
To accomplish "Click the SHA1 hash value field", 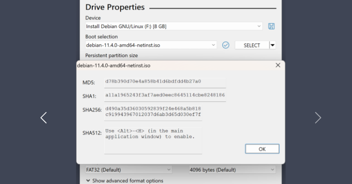I will 165,97.
